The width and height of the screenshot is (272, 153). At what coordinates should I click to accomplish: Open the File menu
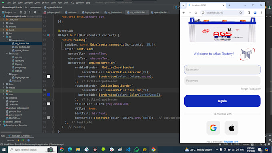pos(9,3)
